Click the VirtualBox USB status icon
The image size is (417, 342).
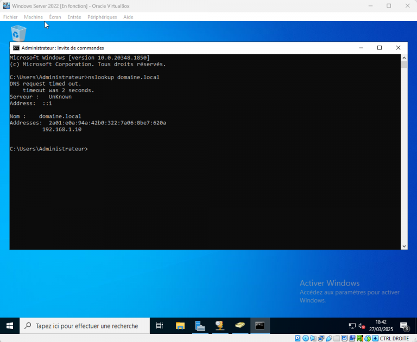[x=329, y=338]
